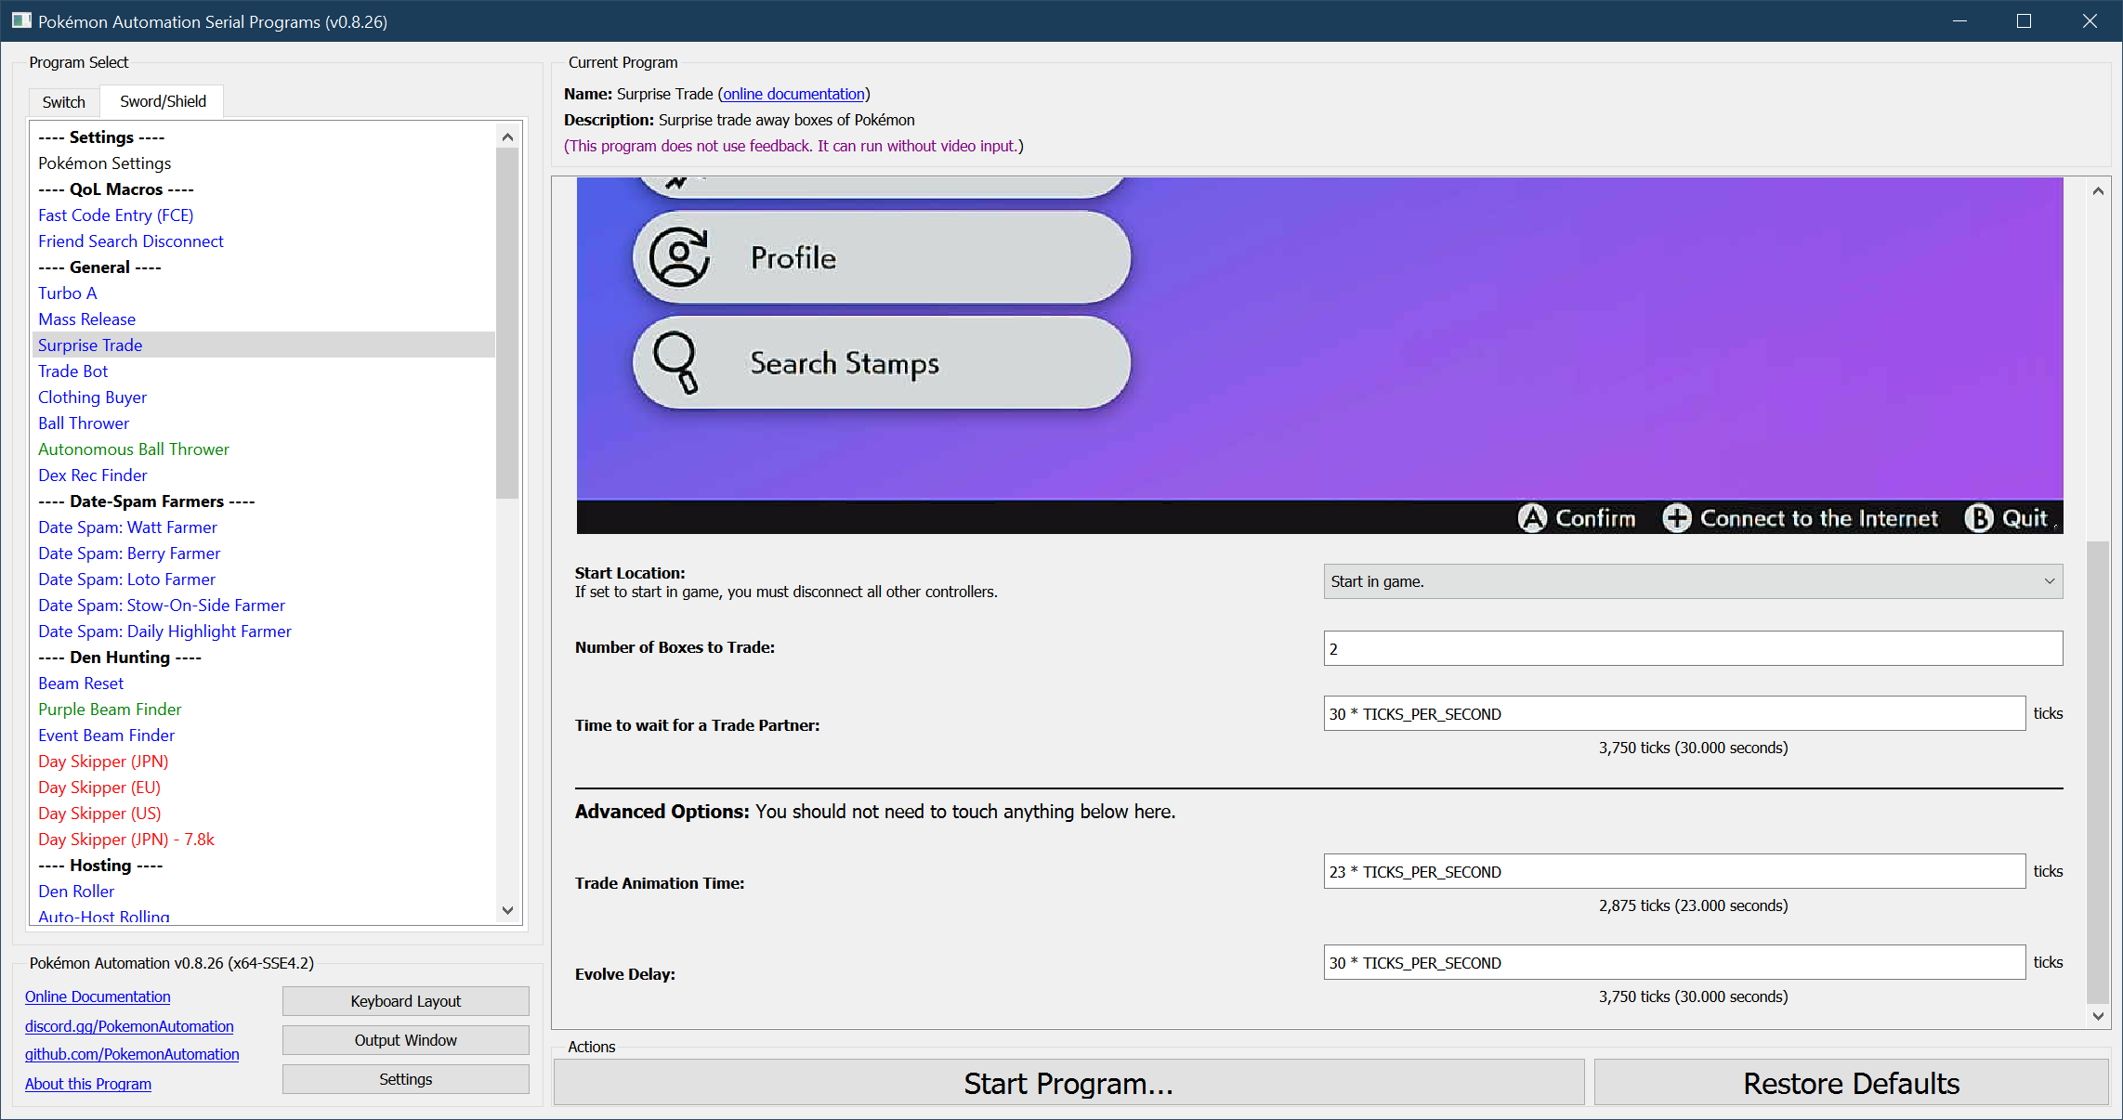This screenshot has width=2123, height=1120.
Task: Click the Profile person icon in image
Action: tap(679, 257)
